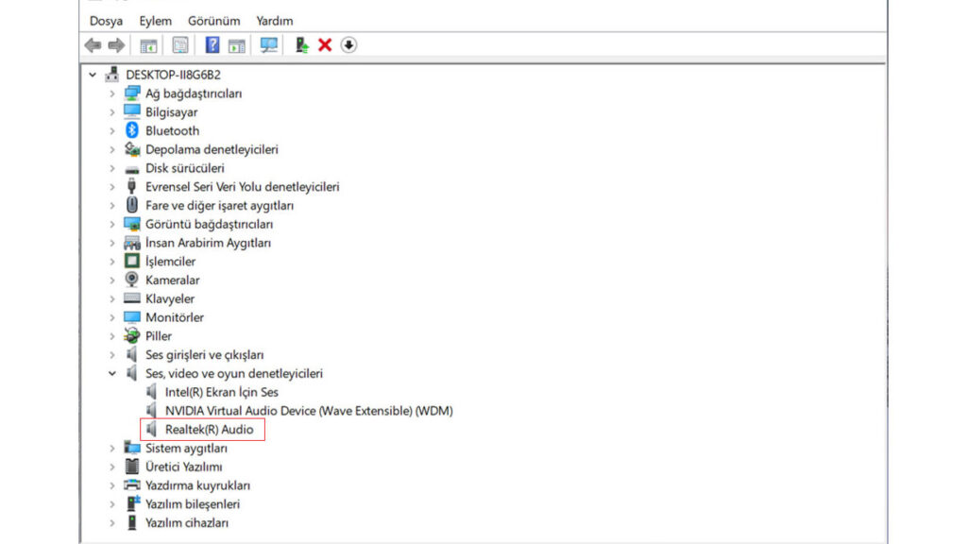Open the Dosya menu
Screen dimensions: 967x544
tap(106, 21)
